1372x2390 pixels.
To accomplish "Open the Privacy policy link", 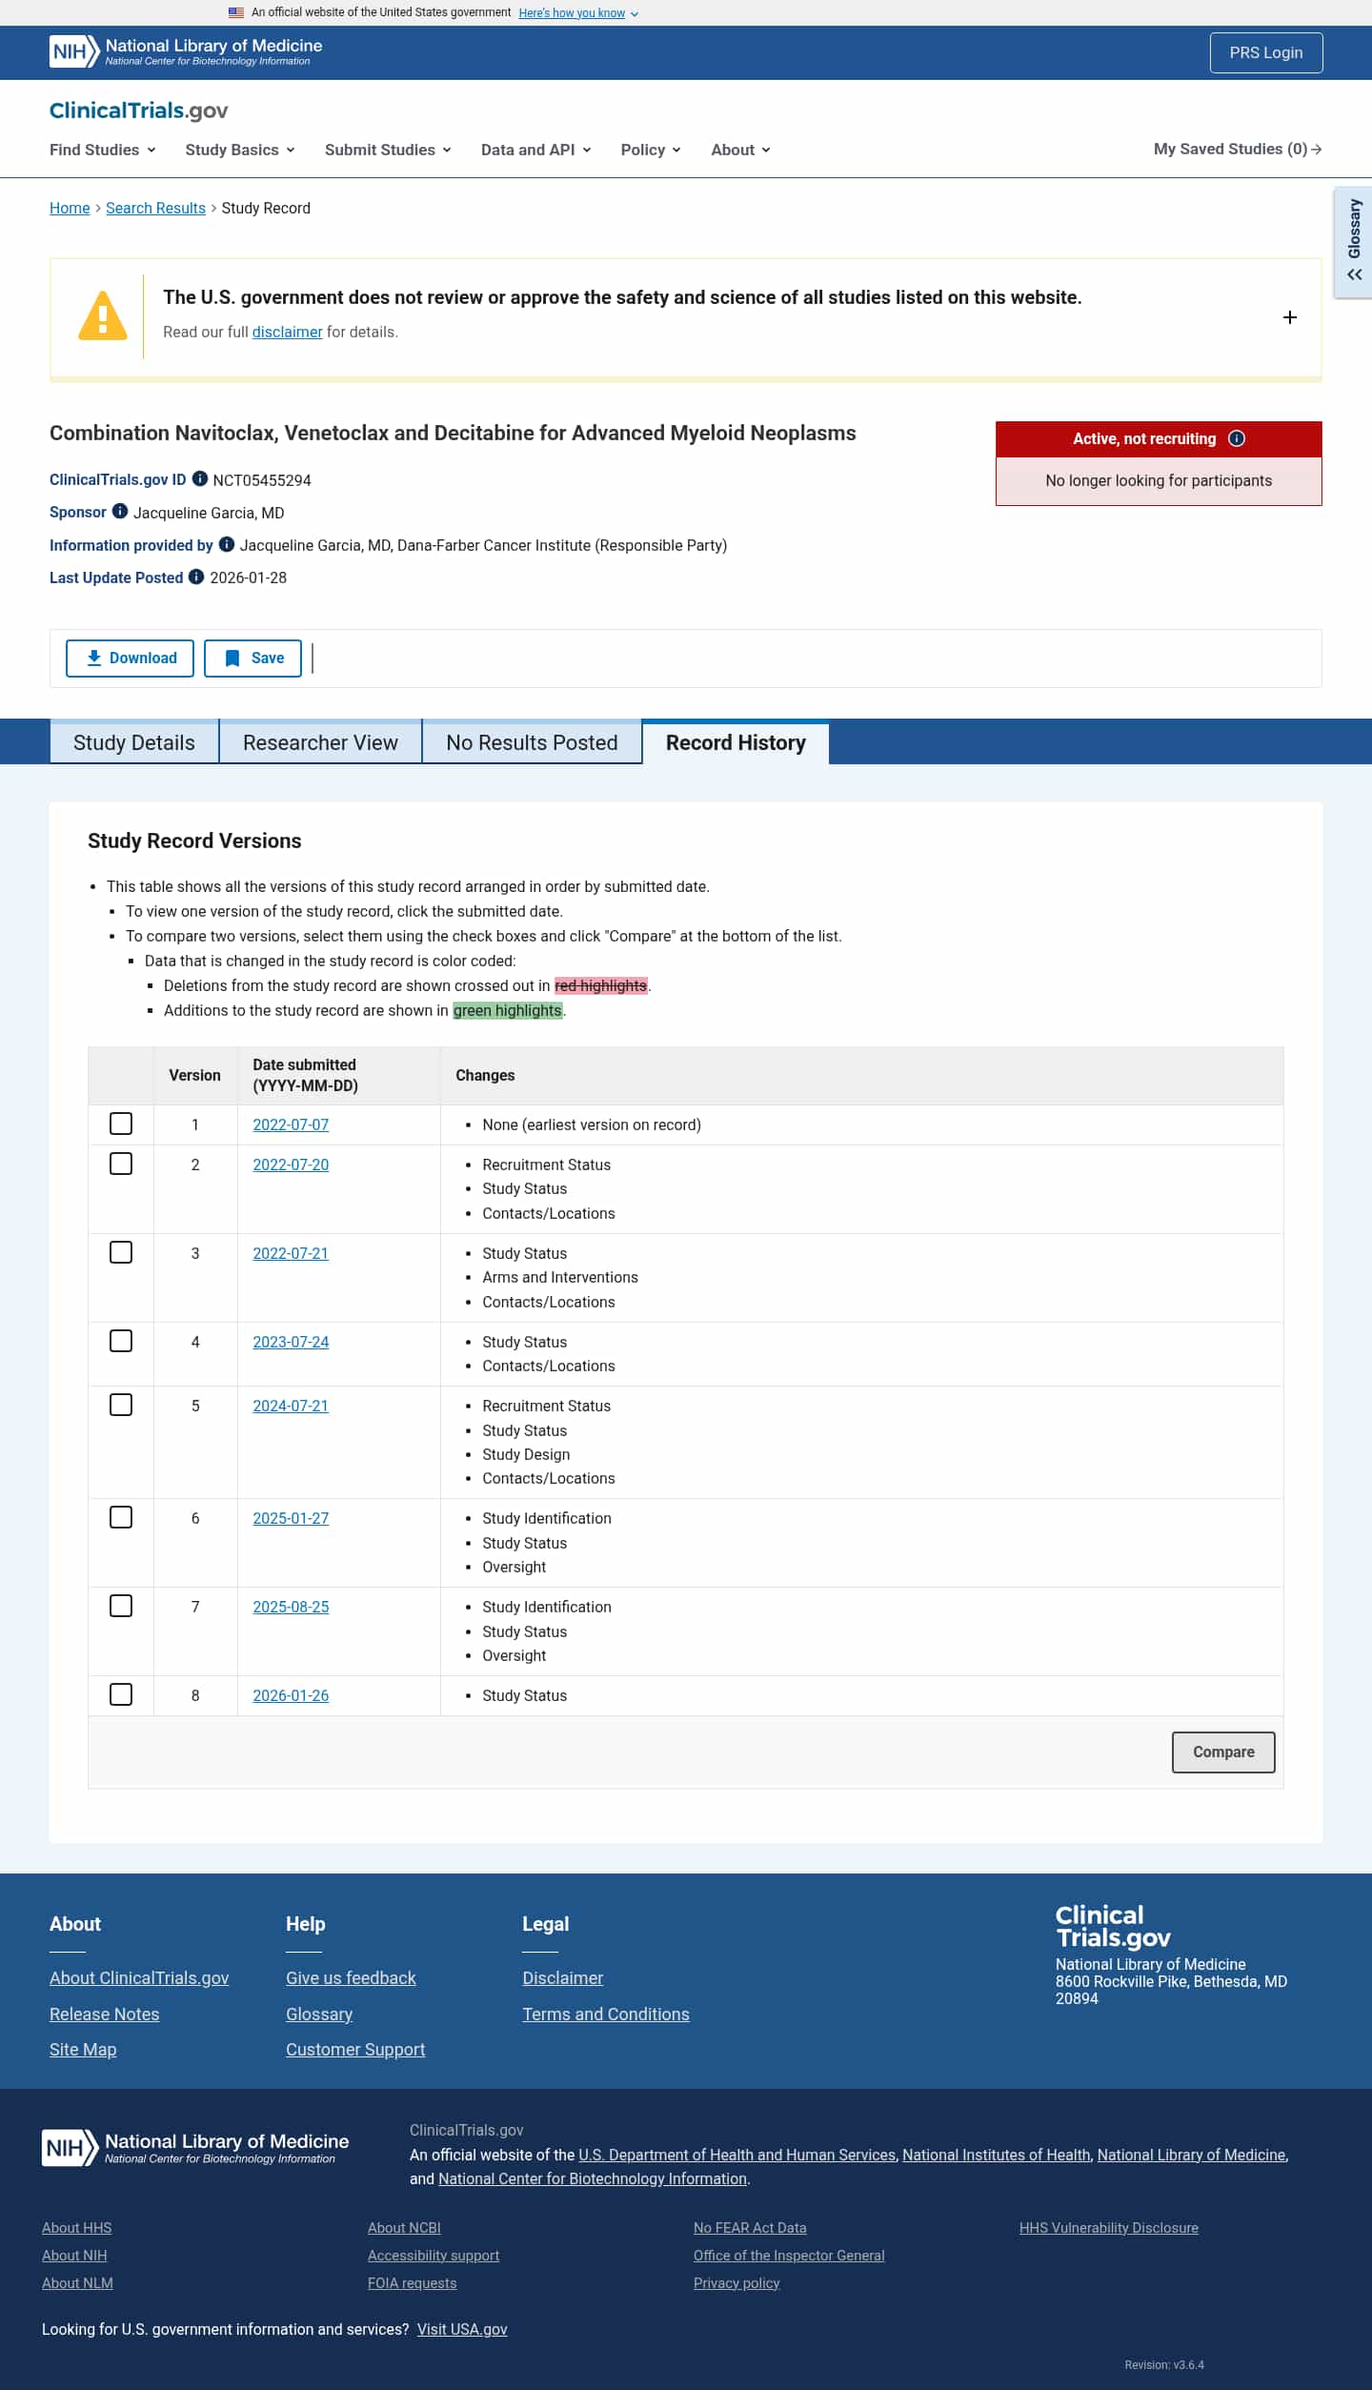I will [x=736, y=2282].
